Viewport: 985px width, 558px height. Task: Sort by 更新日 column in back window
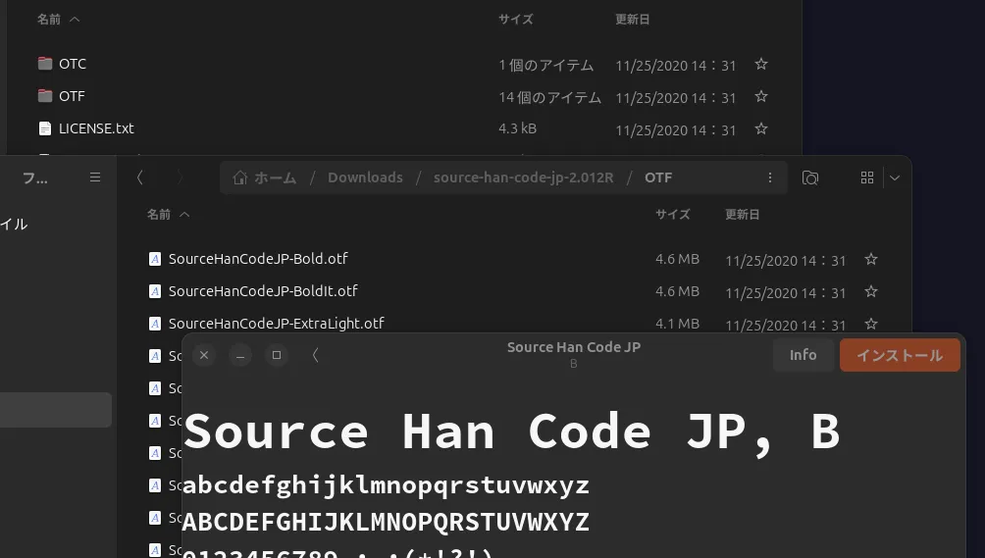click(x=632, y=20)
